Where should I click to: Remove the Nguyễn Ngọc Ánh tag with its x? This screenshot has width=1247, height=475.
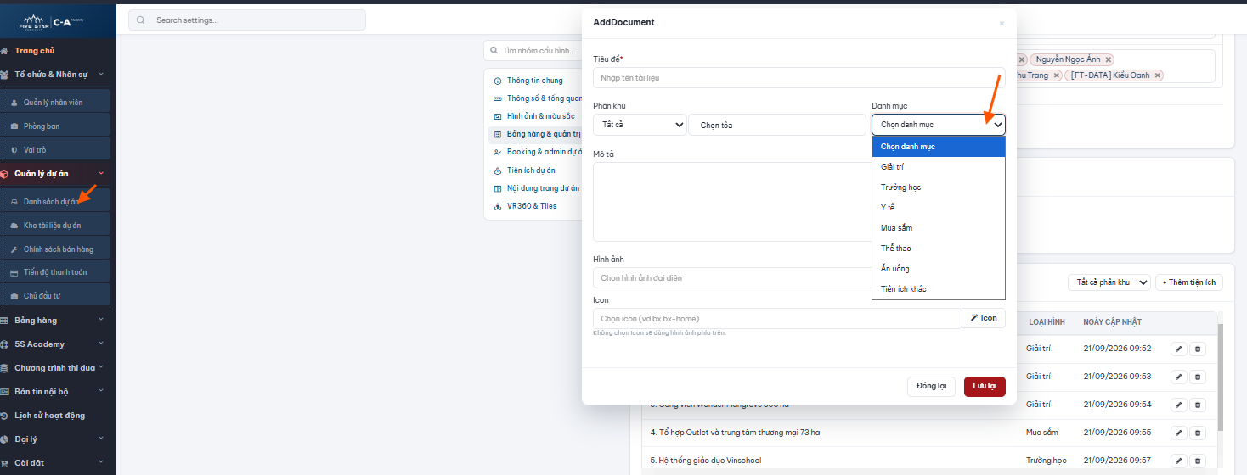click(1109, 59)
